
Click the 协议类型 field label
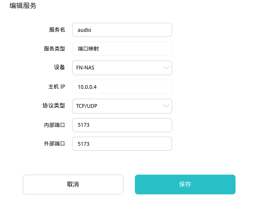point(54,106)
